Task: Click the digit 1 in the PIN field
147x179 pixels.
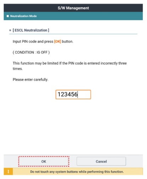Action: pos(59,95)
